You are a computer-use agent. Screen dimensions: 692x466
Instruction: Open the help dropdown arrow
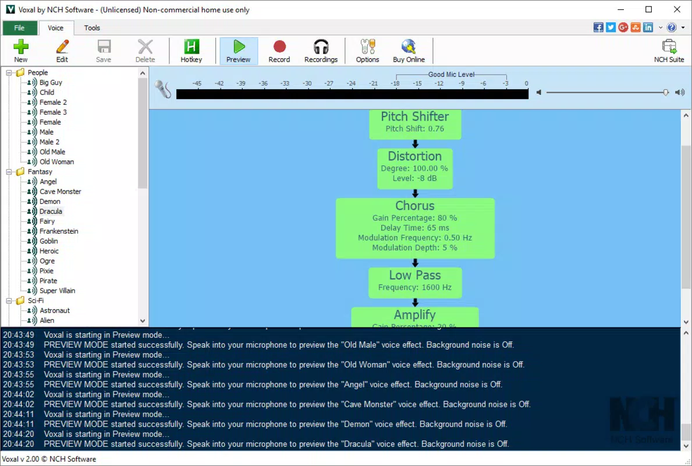point(683,27)
